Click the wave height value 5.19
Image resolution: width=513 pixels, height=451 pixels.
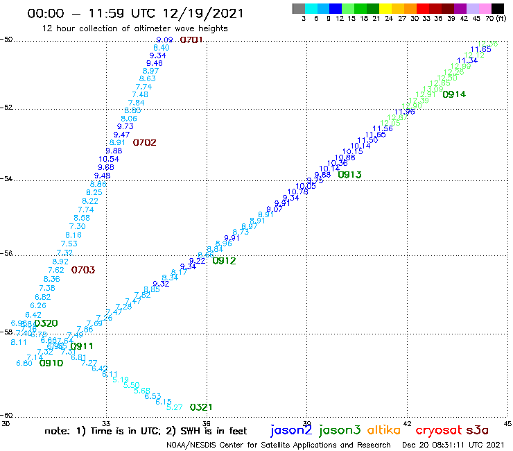click(x=121, y=380)
